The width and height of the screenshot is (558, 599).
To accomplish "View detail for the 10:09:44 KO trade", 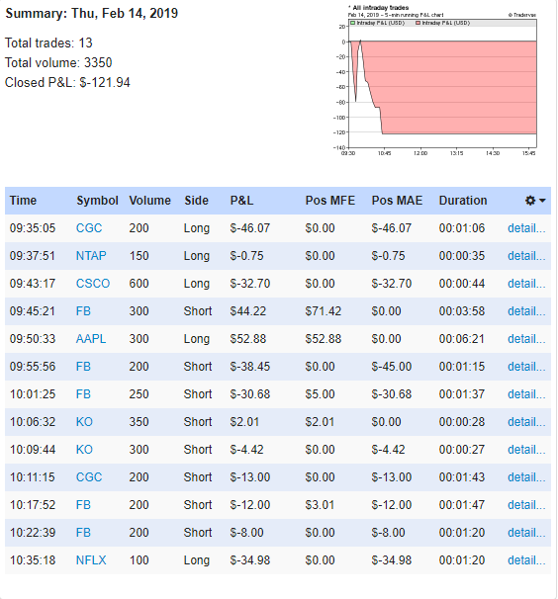I will pos(526,450).
